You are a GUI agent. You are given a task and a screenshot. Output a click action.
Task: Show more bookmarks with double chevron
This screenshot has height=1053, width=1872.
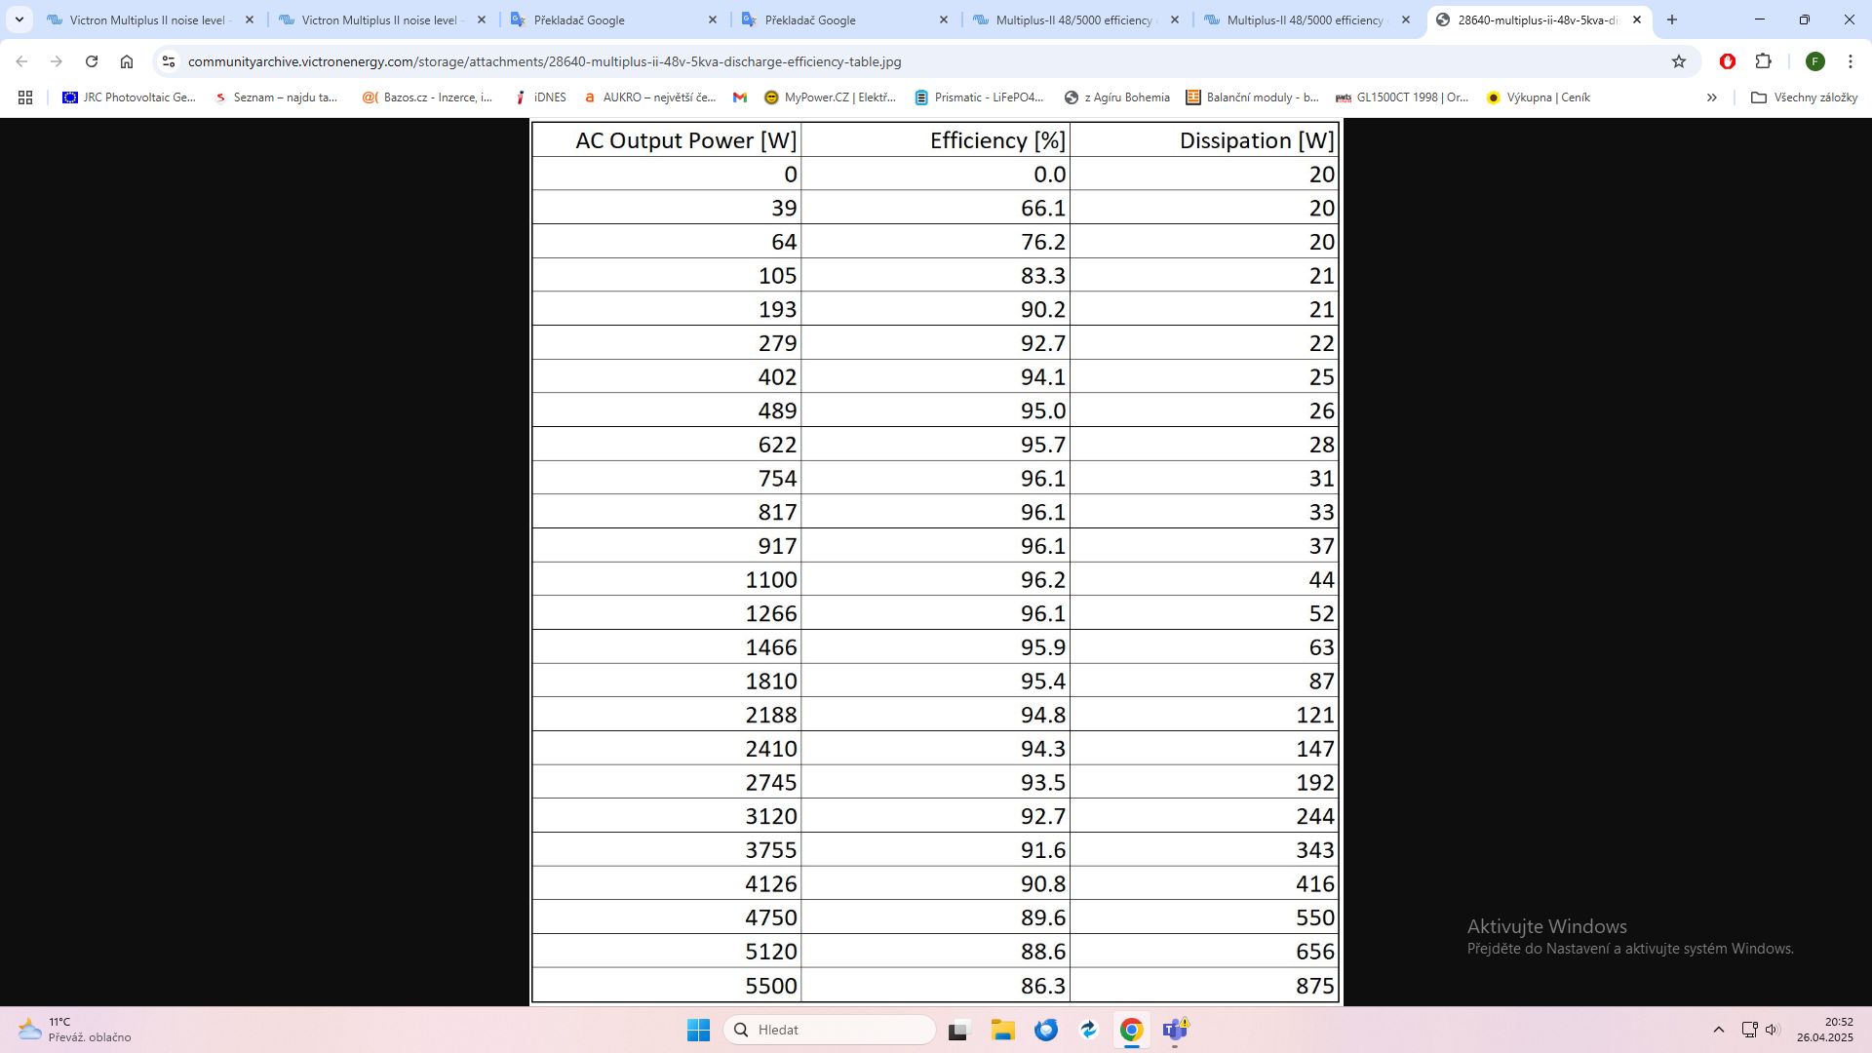click(1711, 97)
